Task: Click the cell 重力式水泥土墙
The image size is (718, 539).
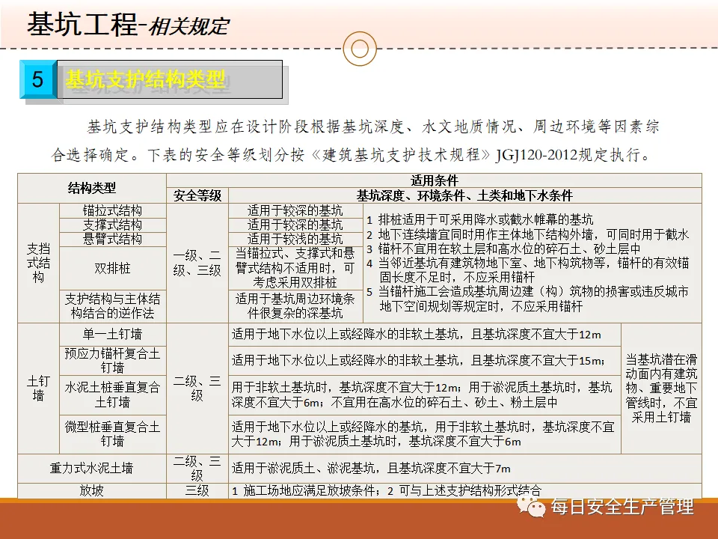Action: click(91, 468)
